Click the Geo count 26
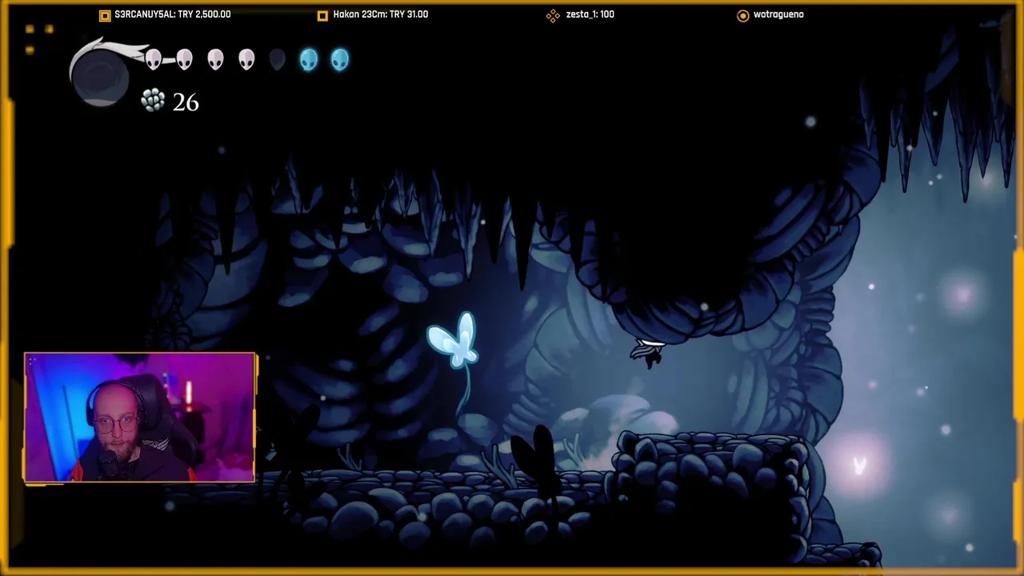1024x576 pixels. click(x=186, y=102)
